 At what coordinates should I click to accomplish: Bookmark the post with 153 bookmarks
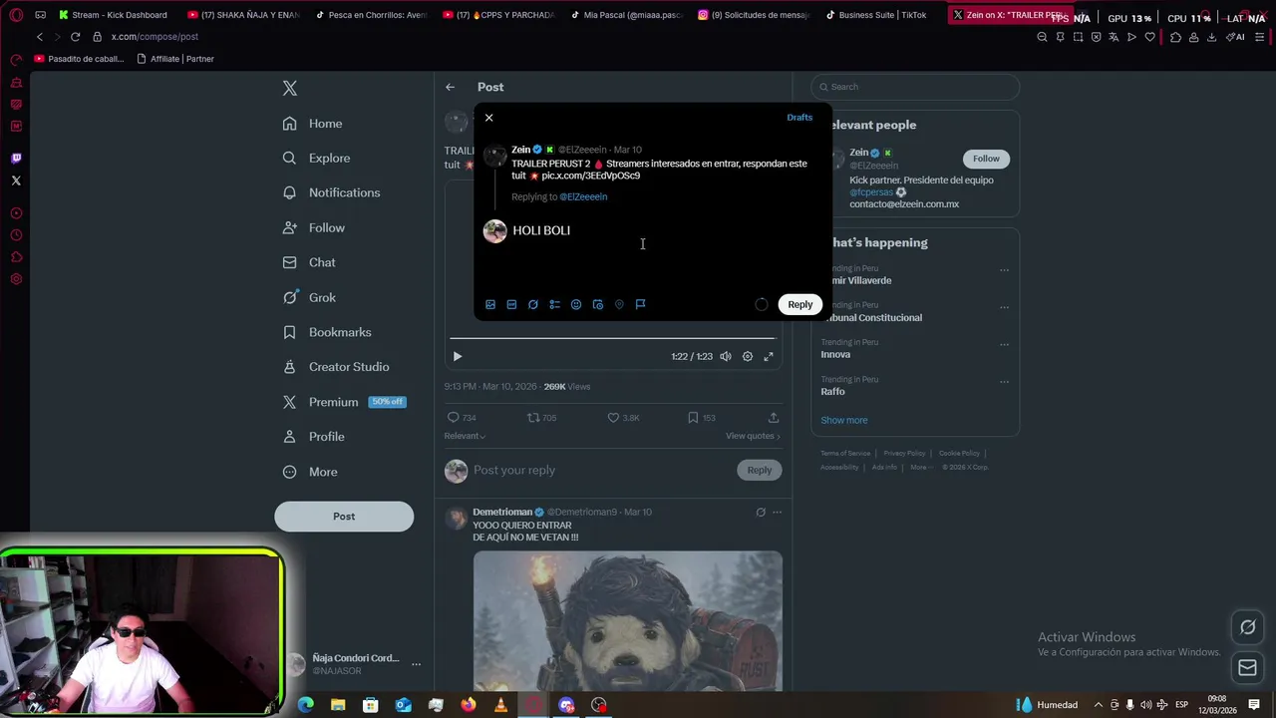(702, 418)
